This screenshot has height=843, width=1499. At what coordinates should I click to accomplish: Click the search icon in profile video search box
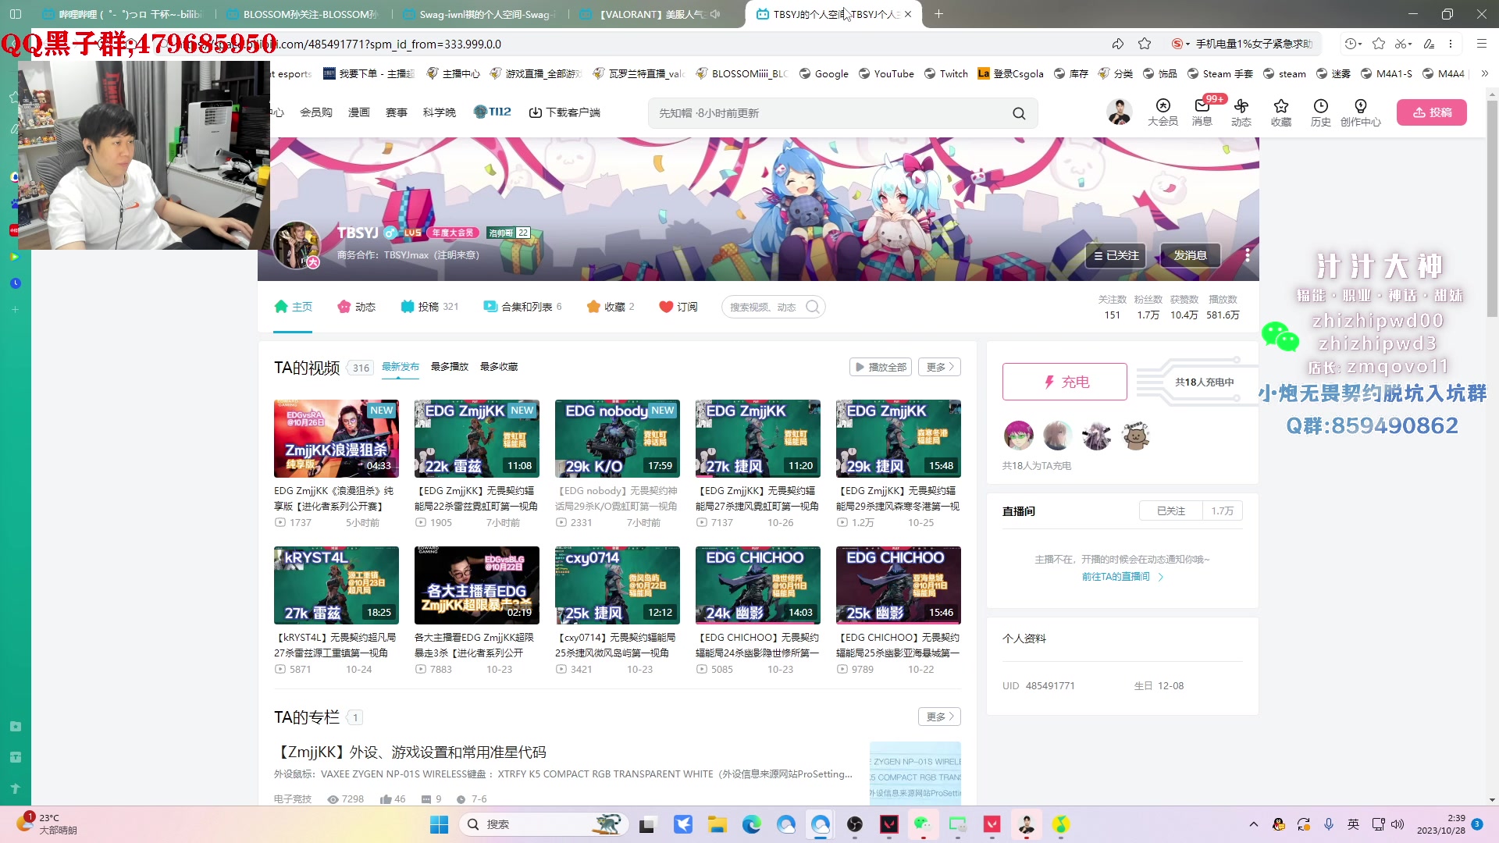813,307
